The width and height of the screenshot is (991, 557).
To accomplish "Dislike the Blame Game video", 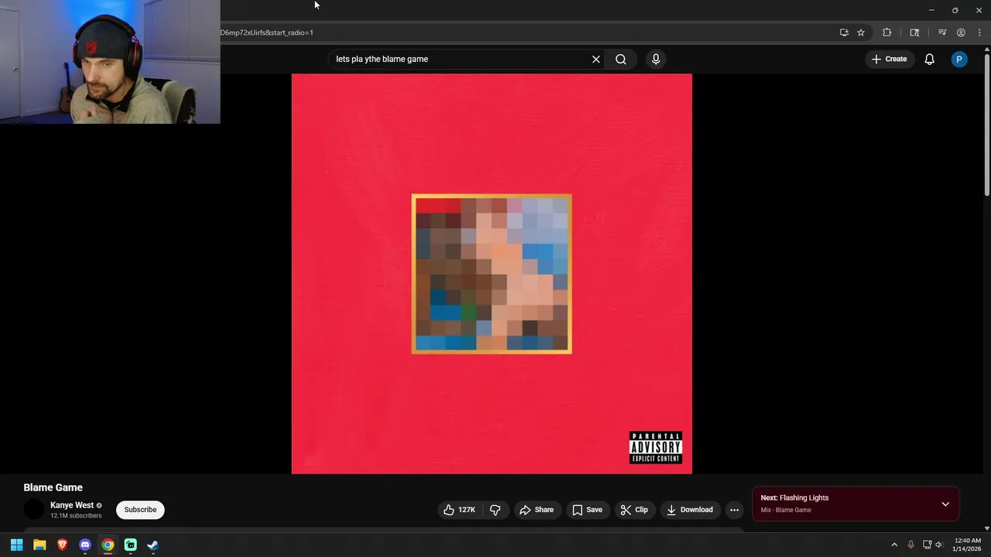I will (495, 510).
